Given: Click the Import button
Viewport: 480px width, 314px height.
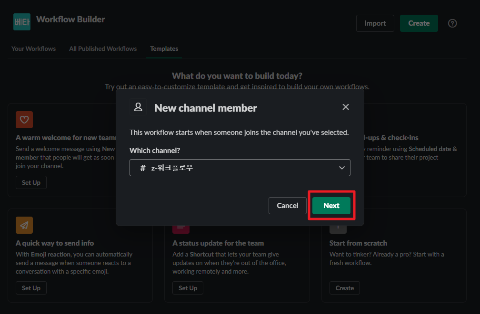Looking at the screenshot, I should click(375, 23).
